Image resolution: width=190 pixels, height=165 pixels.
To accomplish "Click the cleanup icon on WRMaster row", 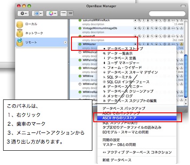I will (x=177, y=44).
